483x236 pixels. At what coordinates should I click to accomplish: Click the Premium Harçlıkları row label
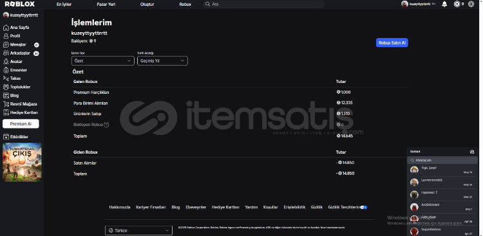(x=91, y=93)
